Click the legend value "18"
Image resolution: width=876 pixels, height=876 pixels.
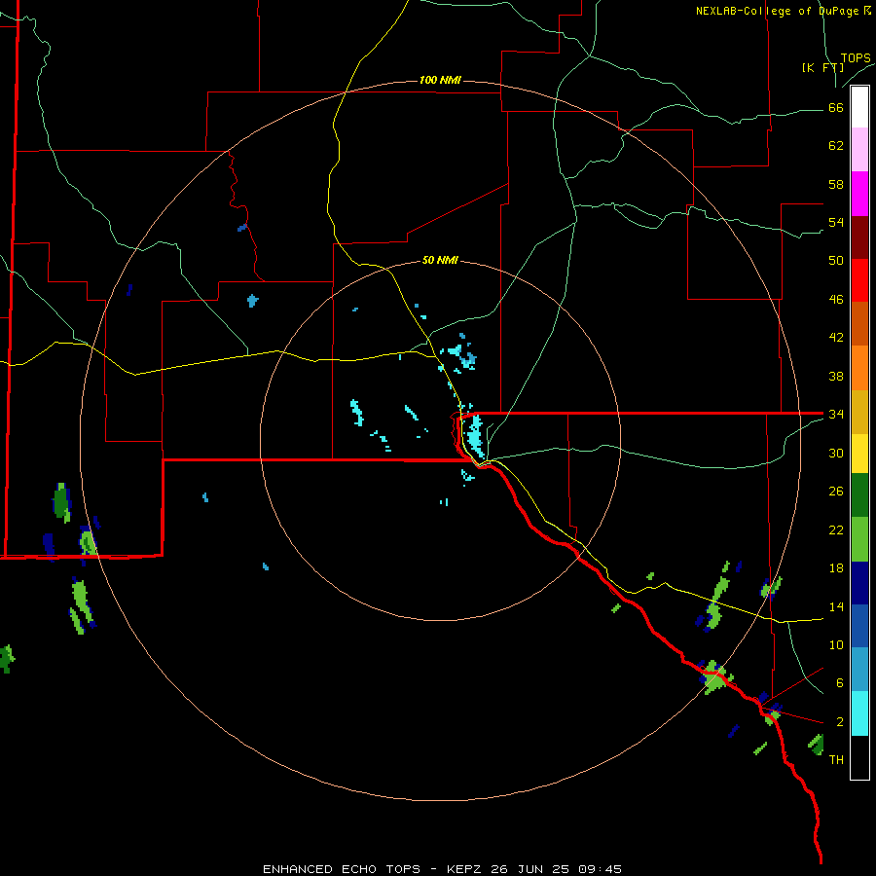coord(836,568)
